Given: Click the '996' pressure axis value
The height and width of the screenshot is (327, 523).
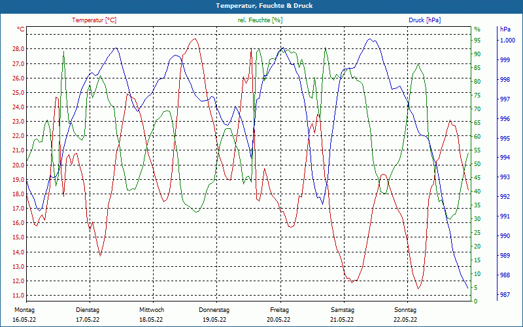Looking at the screenshot, I should [505, 119].
